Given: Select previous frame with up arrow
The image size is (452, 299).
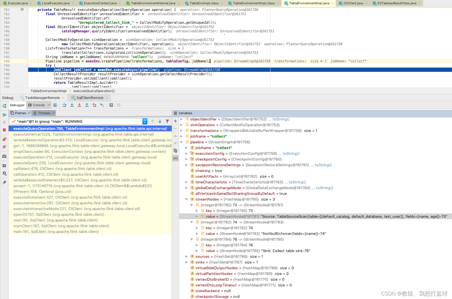Looking at the screenshot, I should pos(152,121).
